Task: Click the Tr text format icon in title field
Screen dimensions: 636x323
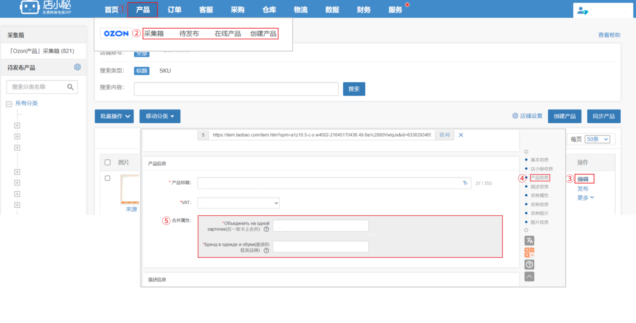Action: coord(465,183)
